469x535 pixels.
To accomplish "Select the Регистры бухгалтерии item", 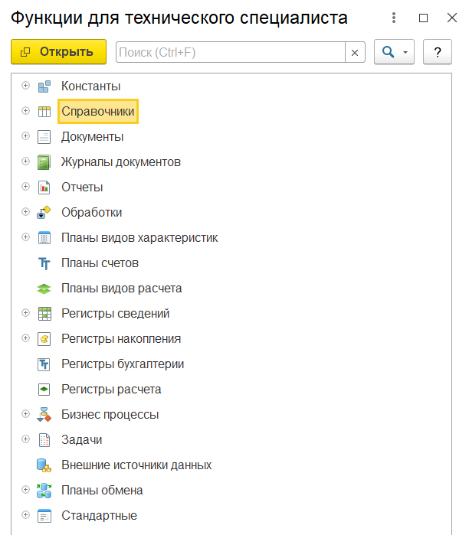I will tap(123, 364).
